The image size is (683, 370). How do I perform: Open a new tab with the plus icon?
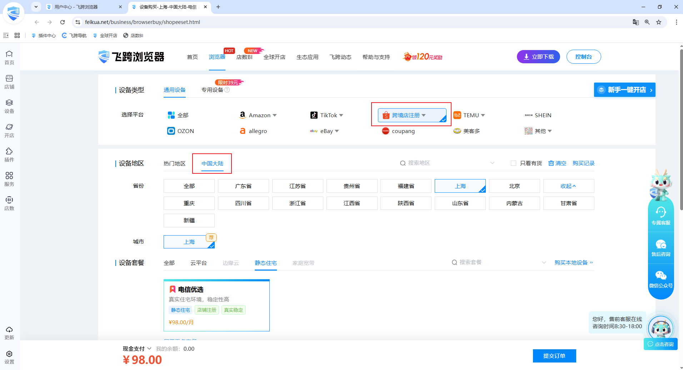[218, 7]
